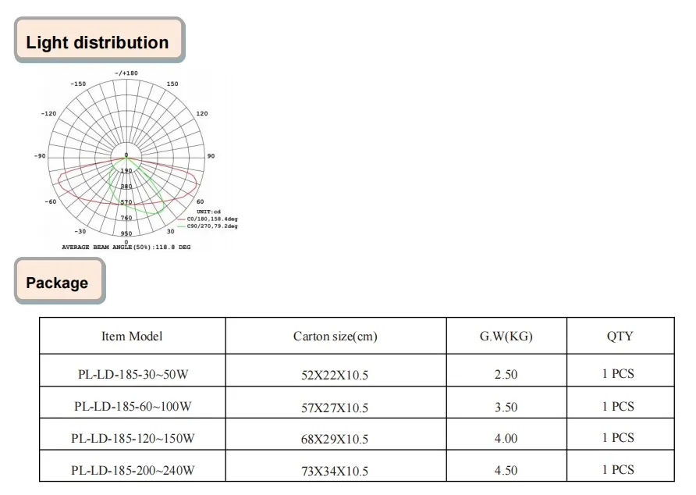Click the QTY column header
Image resolution: width=696 pixels, height=495 pixels.
pyautogui.click(x=620, y=337)
